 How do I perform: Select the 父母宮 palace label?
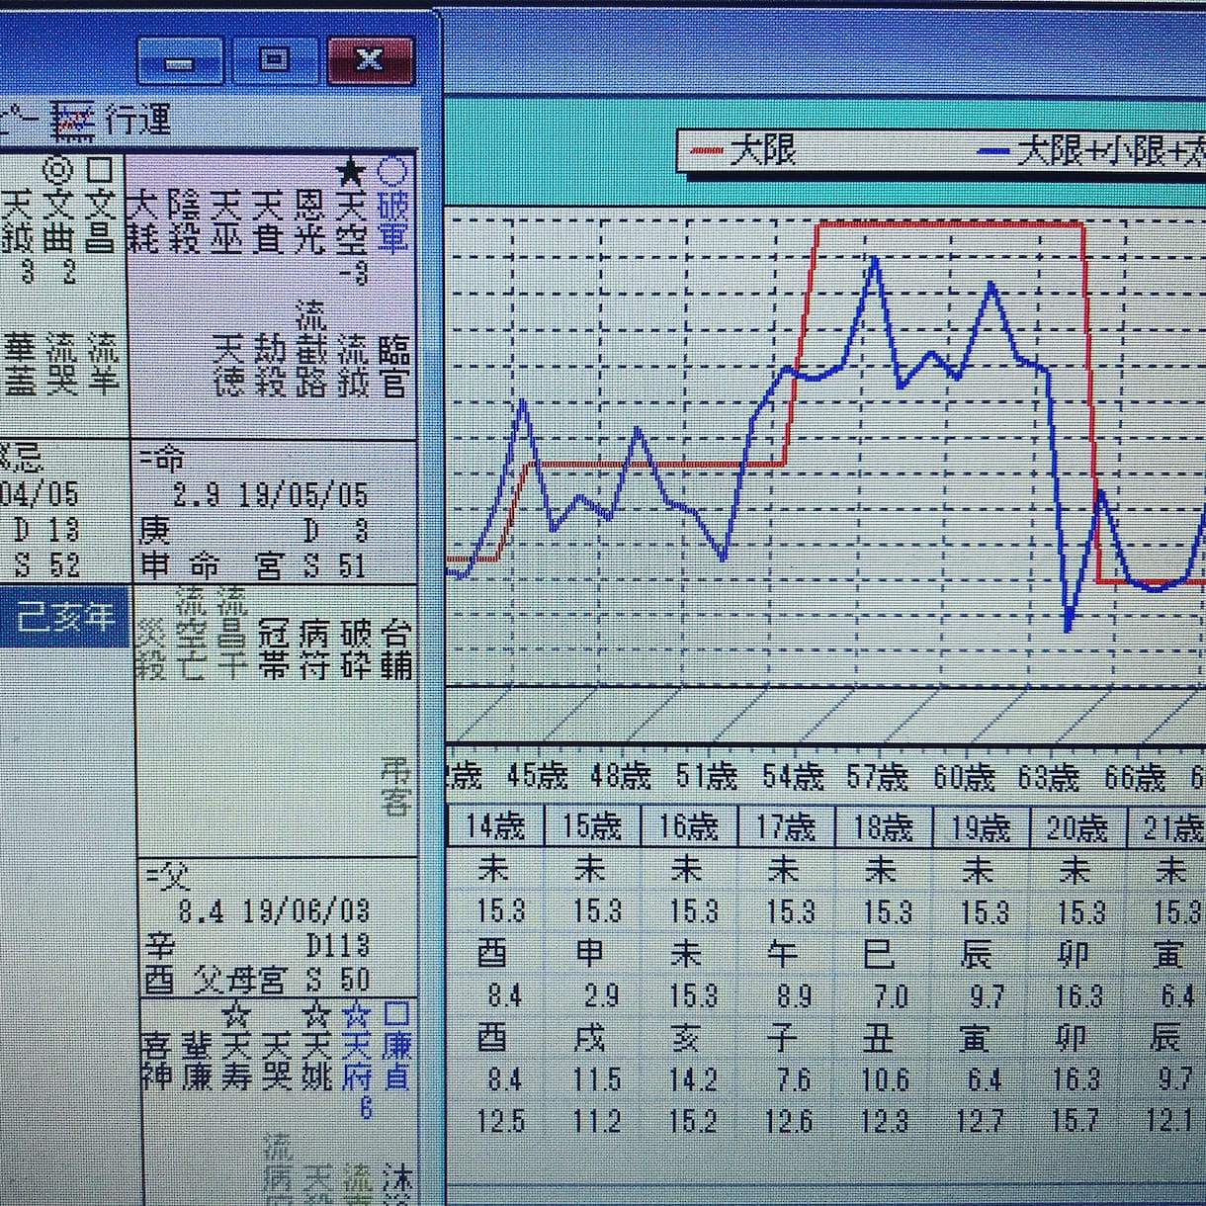coord(240,980)
